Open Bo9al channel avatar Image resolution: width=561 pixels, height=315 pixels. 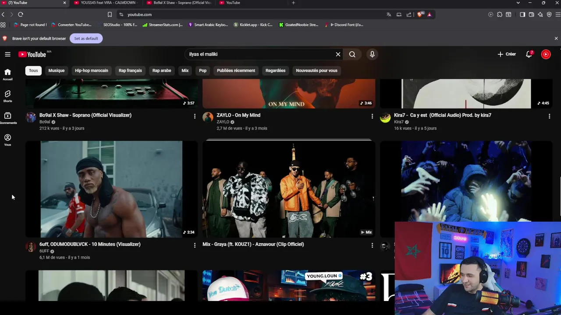point(31,117)
